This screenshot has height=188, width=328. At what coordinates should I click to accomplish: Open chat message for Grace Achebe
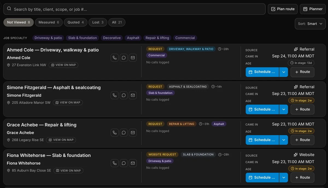[x=124, y=133]
